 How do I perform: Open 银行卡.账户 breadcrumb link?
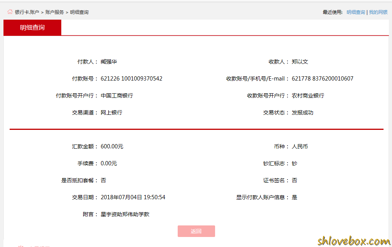27,12
